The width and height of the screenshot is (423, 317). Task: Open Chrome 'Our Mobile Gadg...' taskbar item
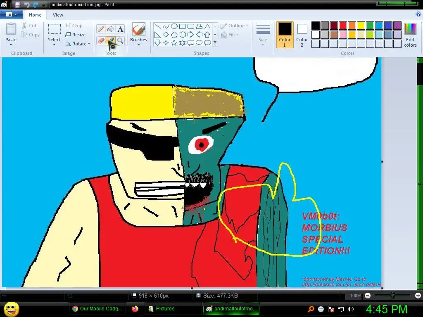point(97,309)
